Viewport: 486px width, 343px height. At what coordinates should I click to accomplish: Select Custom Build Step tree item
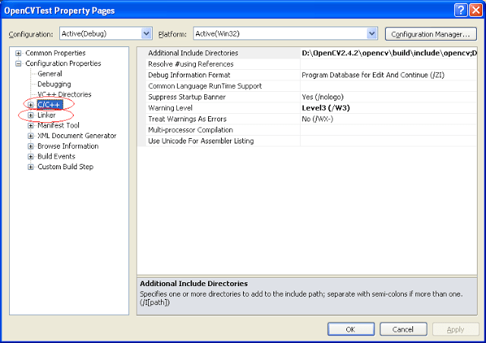(x=65, y=167)
